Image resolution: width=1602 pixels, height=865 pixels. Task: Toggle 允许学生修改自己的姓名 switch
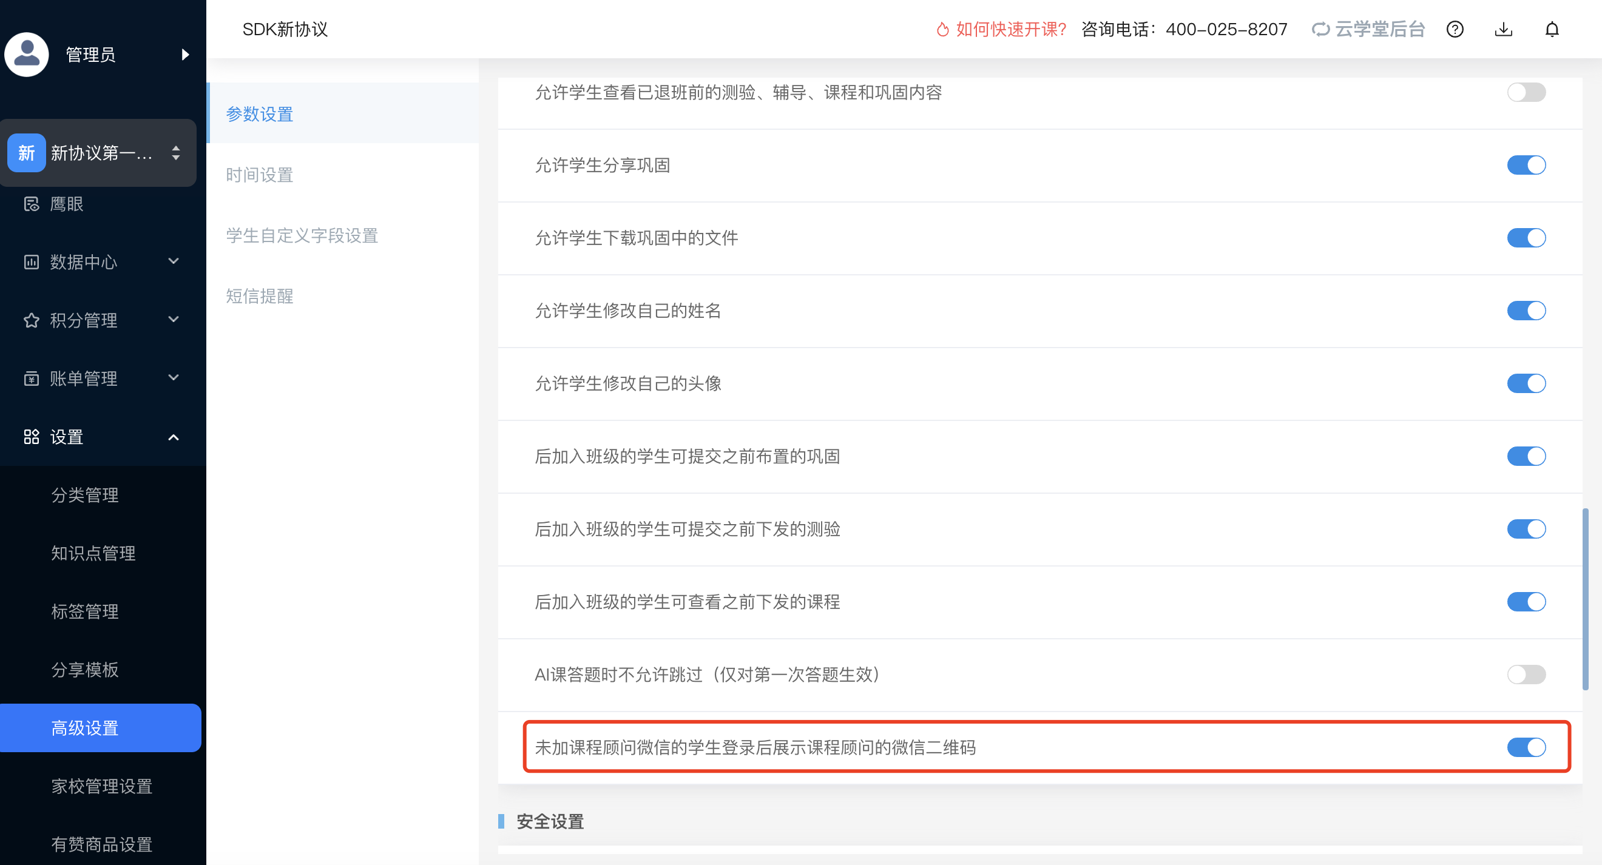coord(1526,311)
